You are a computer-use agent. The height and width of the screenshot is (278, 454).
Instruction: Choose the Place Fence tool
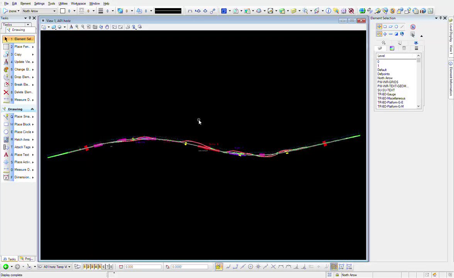click(x=18, y=47)
